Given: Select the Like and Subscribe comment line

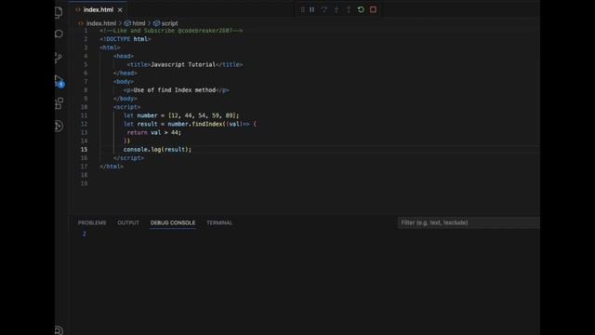Looking at the screenshot, I should [x=171, y=31].
